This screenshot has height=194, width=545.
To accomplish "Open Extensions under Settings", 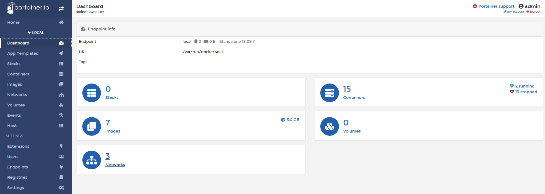I will coord(36,146).
